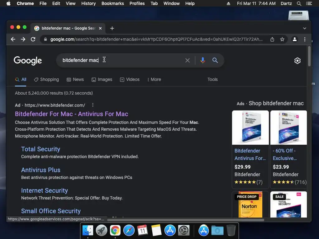Switch to the Videos results tab
The image size is (319, 239).
tap(130, 79)
